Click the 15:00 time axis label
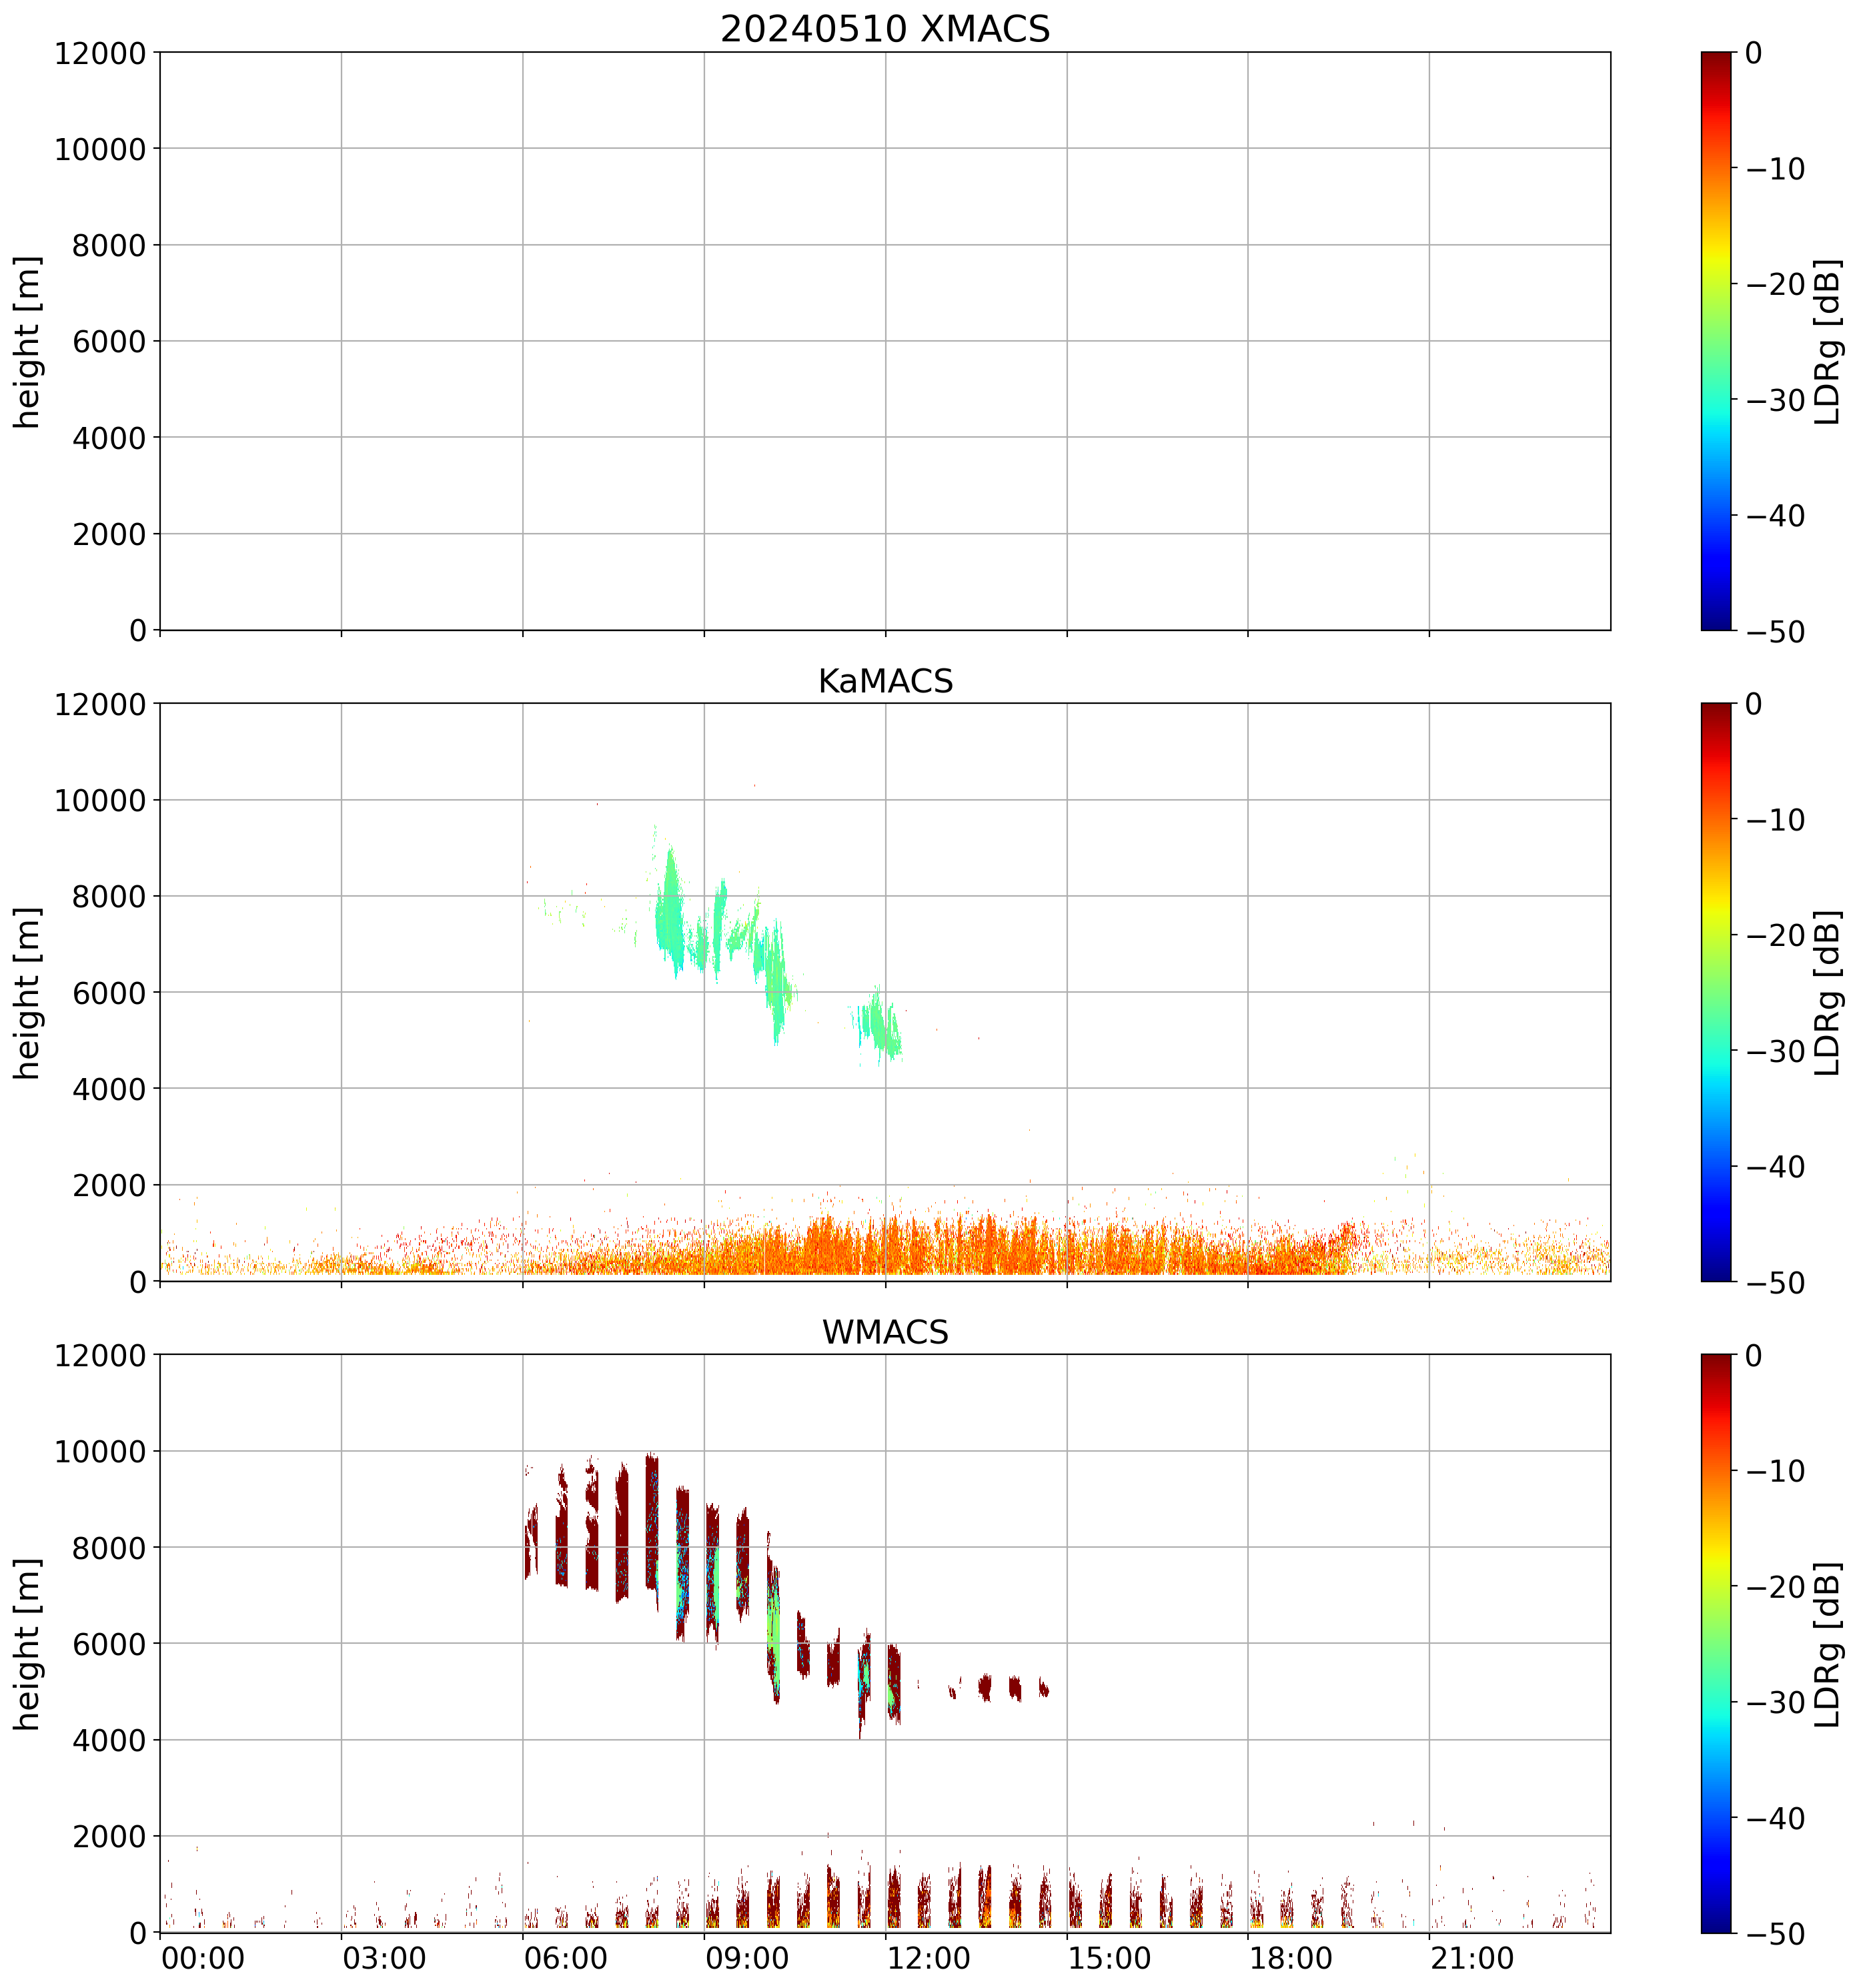Viewport: 1859px width, 1988px height. click(x=1109, y=1958)
